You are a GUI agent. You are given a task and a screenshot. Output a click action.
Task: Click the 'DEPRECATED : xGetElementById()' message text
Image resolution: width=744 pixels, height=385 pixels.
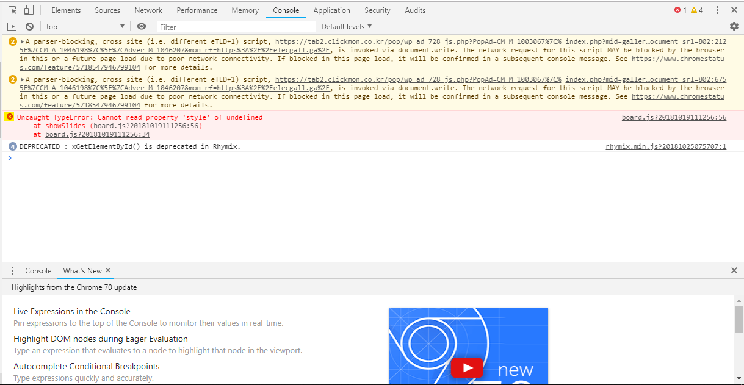click(130, 146)
